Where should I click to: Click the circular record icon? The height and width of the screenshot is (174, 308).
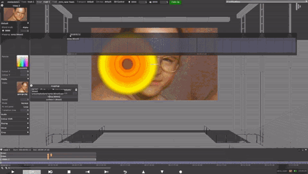pyautogui.click(x=180, y=172)
